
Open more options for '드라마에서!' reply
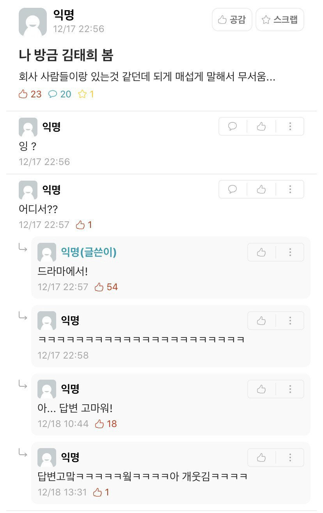tap(290, 252)
